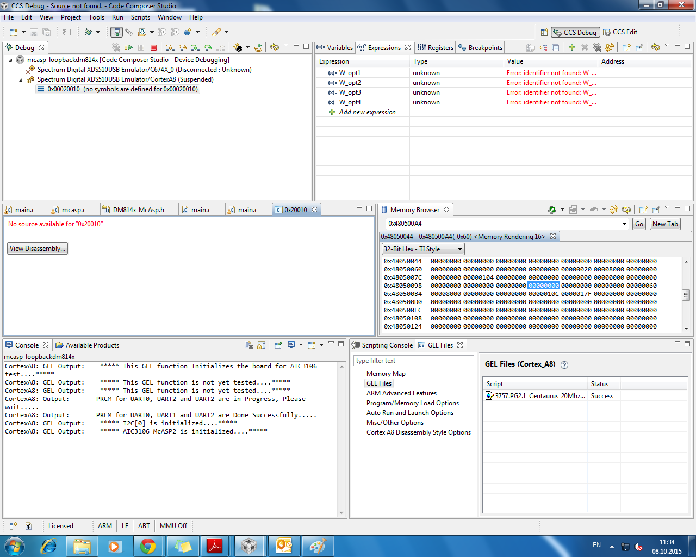Switch to the Registers tab
The image size is (696, 557).
435,47
